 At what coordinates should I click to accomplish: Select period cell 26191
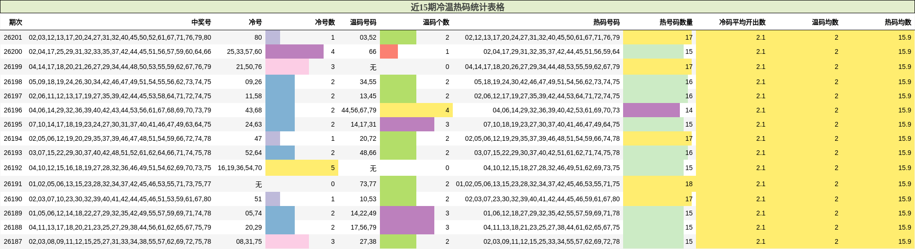point(13,184)
